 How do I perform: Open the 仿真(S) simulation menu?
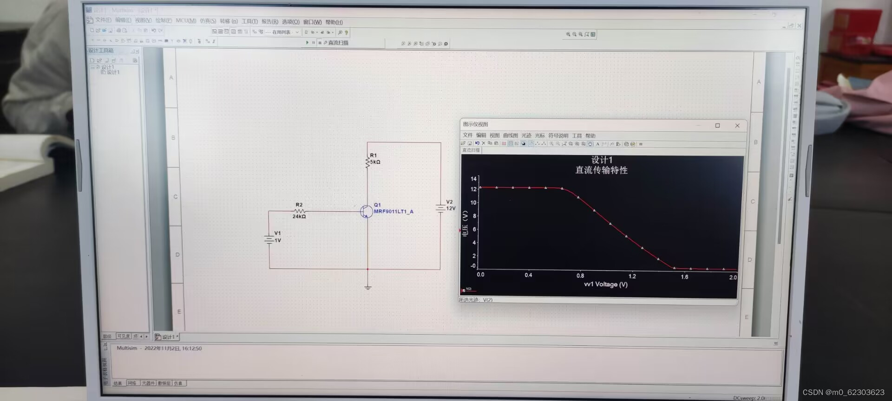pyautogui.click(x=208, y=21)
